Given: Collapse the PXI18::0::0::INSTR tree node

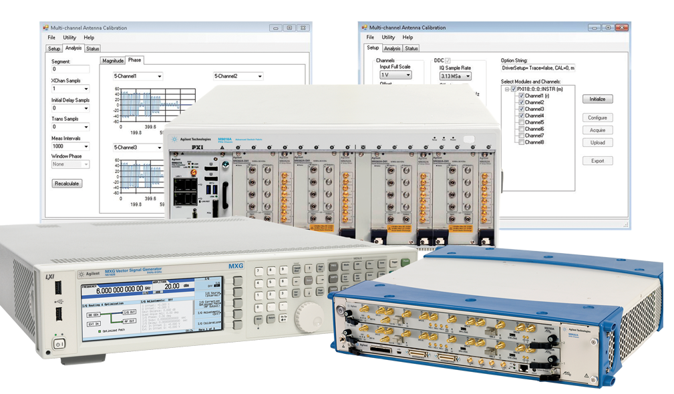Looking at the screenshot, I should click(507, 89).
